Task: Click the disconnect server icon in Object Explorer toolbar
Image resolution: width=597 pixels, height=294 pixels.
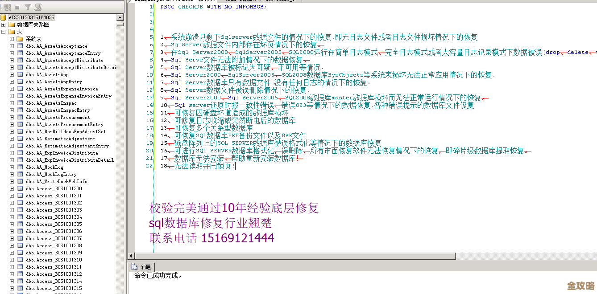Action: (x=6, y=7)
